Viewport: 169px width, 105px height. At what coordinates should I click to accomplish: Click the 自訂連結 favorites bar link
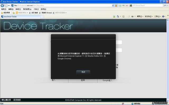click(x=34, y=13)
